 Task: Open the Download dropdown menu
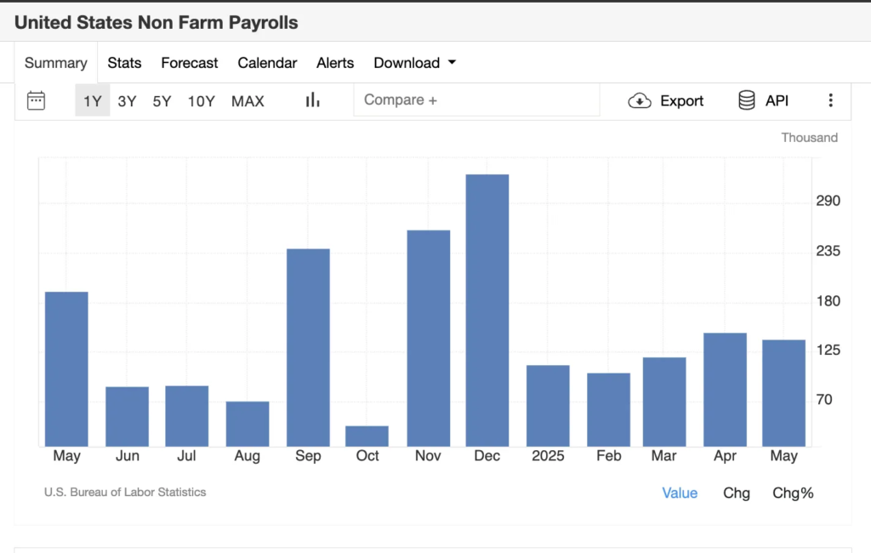414,63
